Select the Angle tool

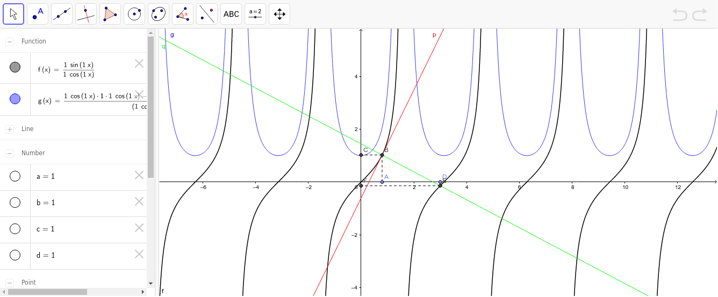[x=183, y=14]
